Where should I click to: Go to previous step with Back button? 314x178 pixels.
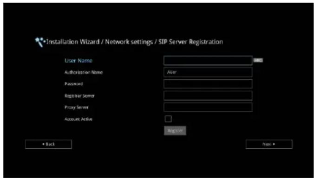(48, 144)
